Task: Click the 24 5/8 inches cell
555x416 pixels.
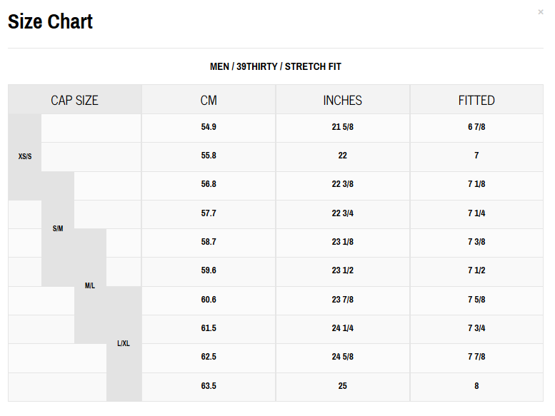Action: point(343,357)
